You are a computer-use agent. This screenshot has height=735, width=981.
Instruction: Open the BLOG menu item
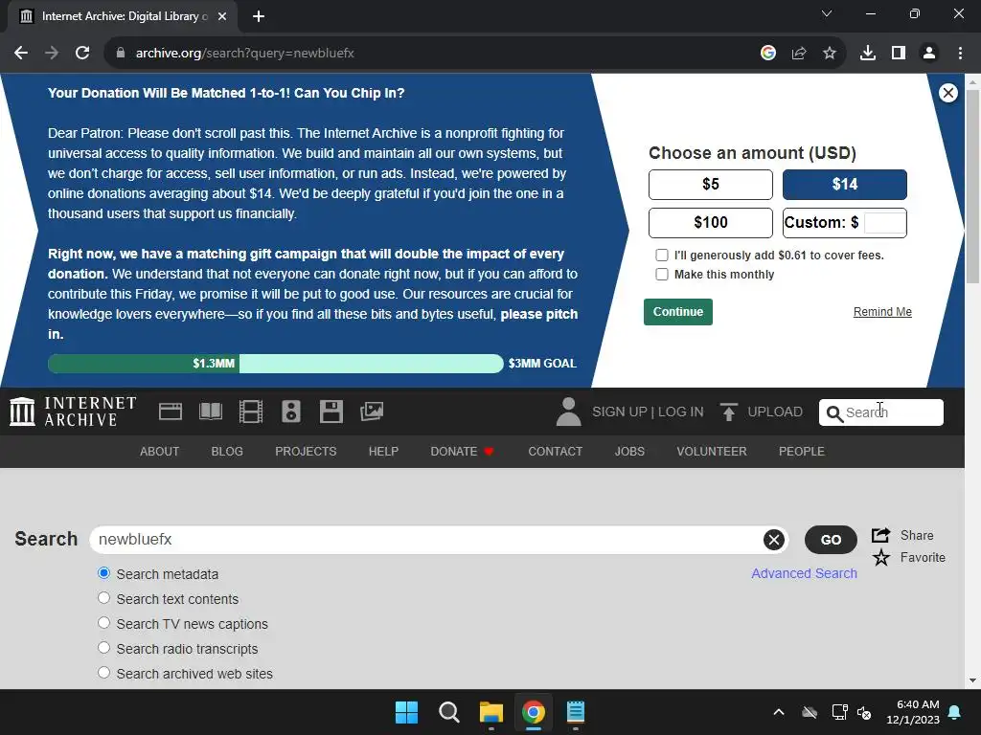pos(227,452)
